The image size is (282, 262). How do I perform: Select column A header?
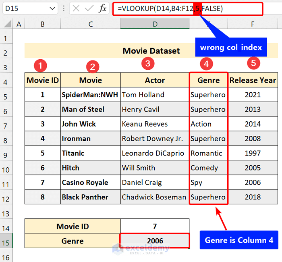point(19,24)
